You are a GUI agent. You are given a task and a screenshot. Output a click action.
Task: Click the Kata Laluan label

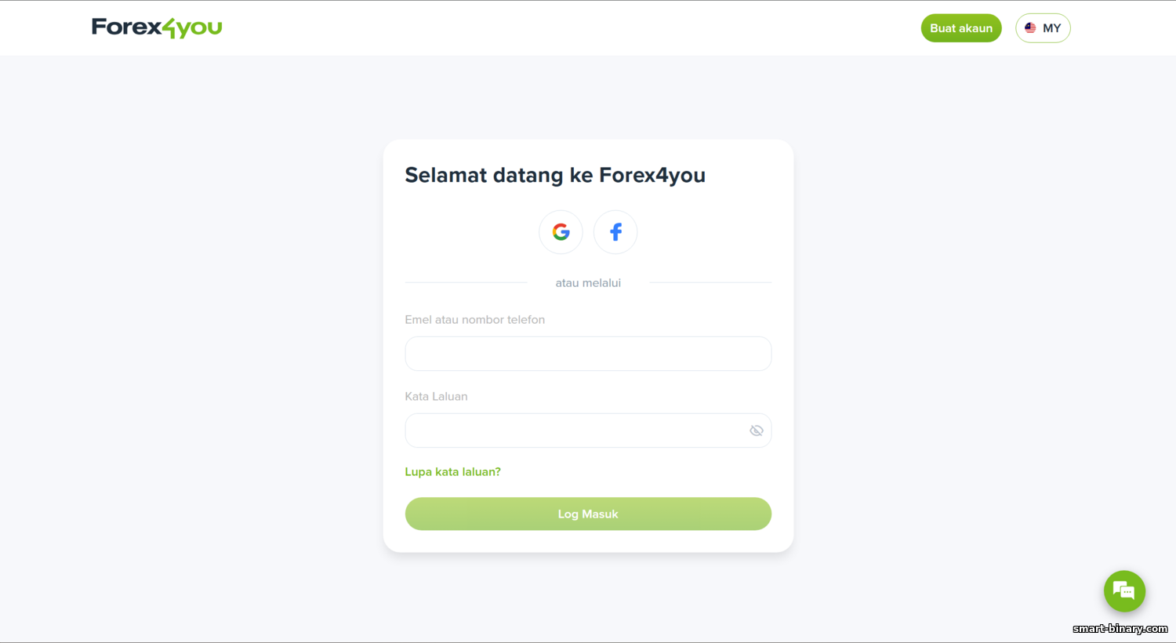click(436, 397)
